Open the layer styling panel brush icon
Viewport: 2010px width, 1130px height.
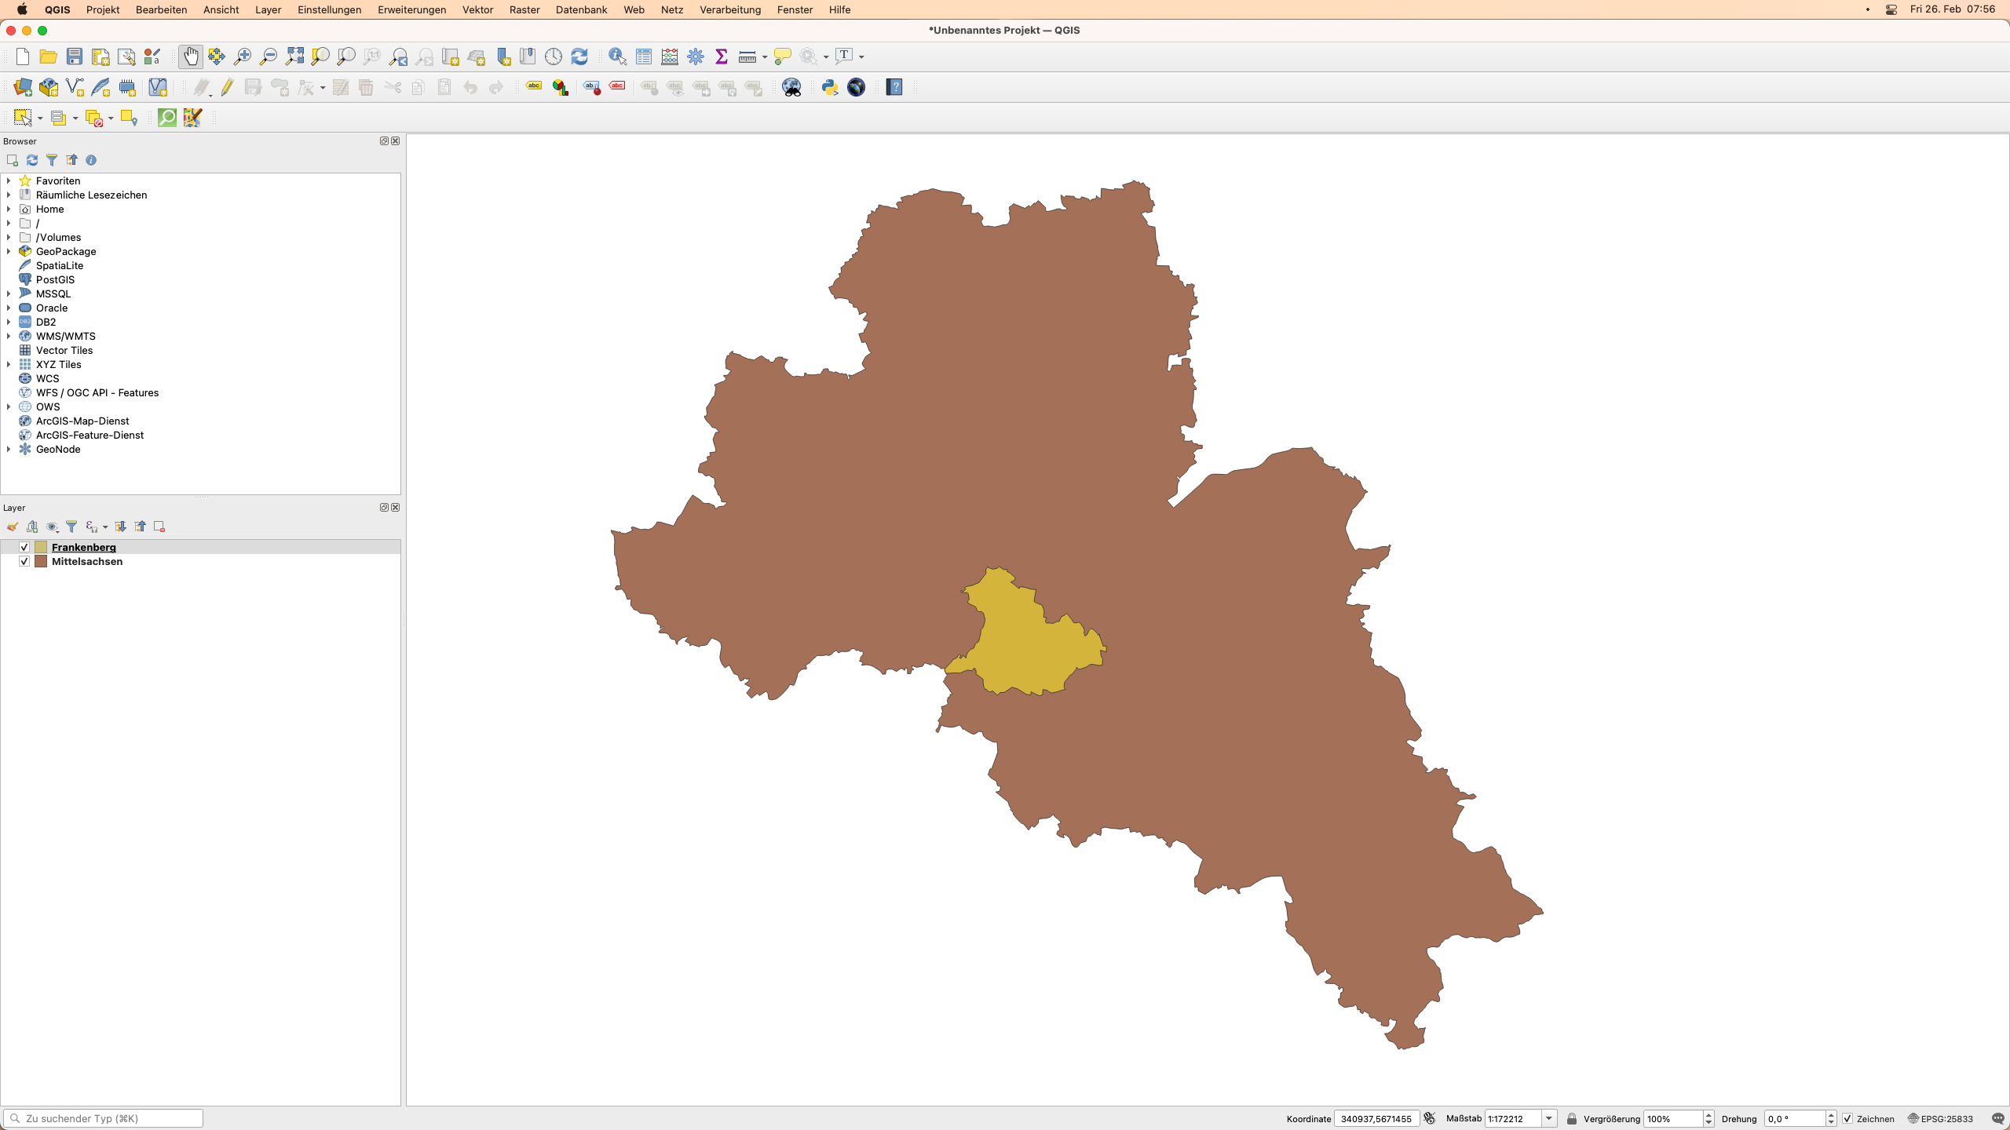pos(12,527)
